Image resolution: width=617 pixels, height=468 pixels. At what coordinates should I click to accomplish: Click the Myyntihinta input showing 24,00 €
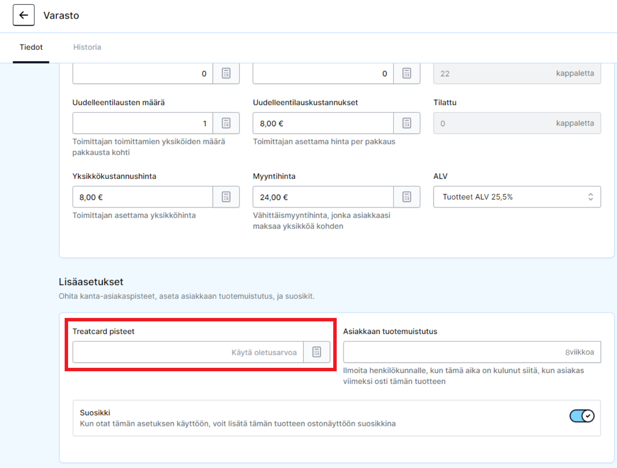323,197
